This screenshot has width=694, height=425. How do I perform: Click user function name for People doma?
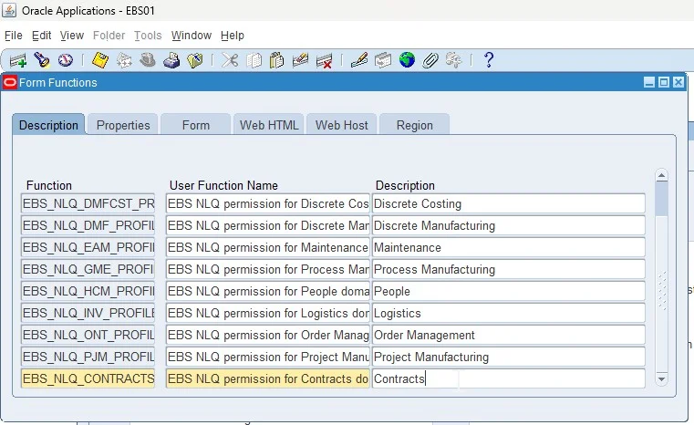coord(268,291)
